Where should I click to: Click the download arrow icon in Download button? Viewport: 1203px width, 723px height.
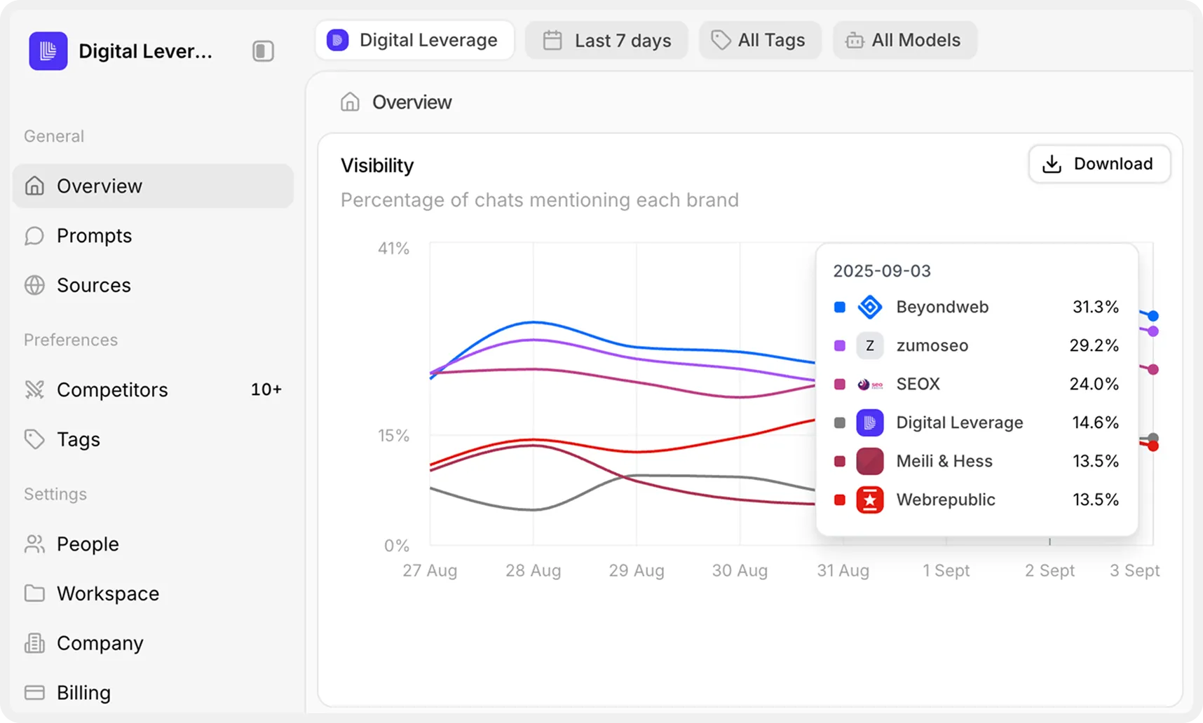1052,164
